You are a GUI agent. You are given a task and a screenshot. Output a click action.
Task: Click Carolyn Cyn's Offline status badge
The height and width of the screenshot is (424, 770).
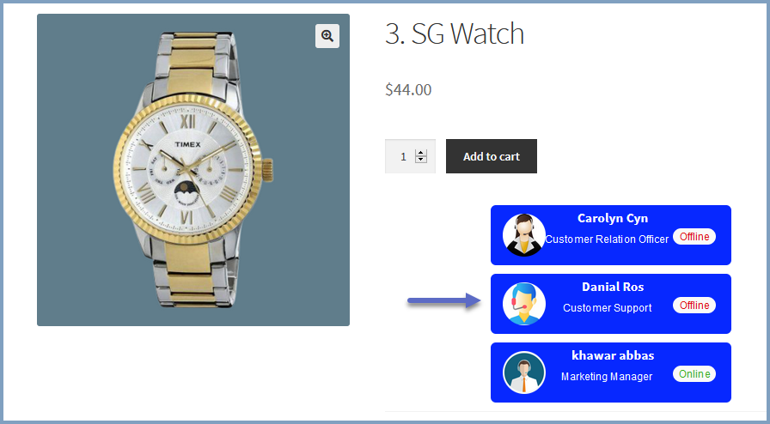[694, 237]
